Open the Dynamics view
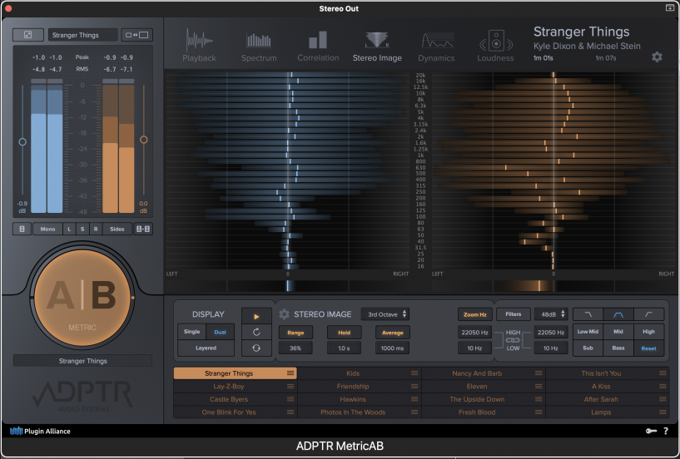This screenshot has height=459, width=680. [x=436, y=45]
